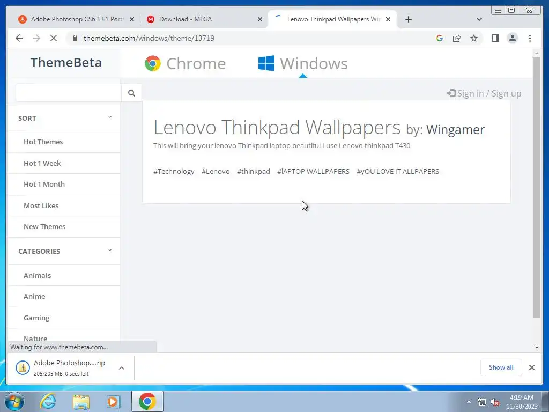This screenshot has height=412, width=549.
Task: Open the Gaming category
Action: coord(36,318)
